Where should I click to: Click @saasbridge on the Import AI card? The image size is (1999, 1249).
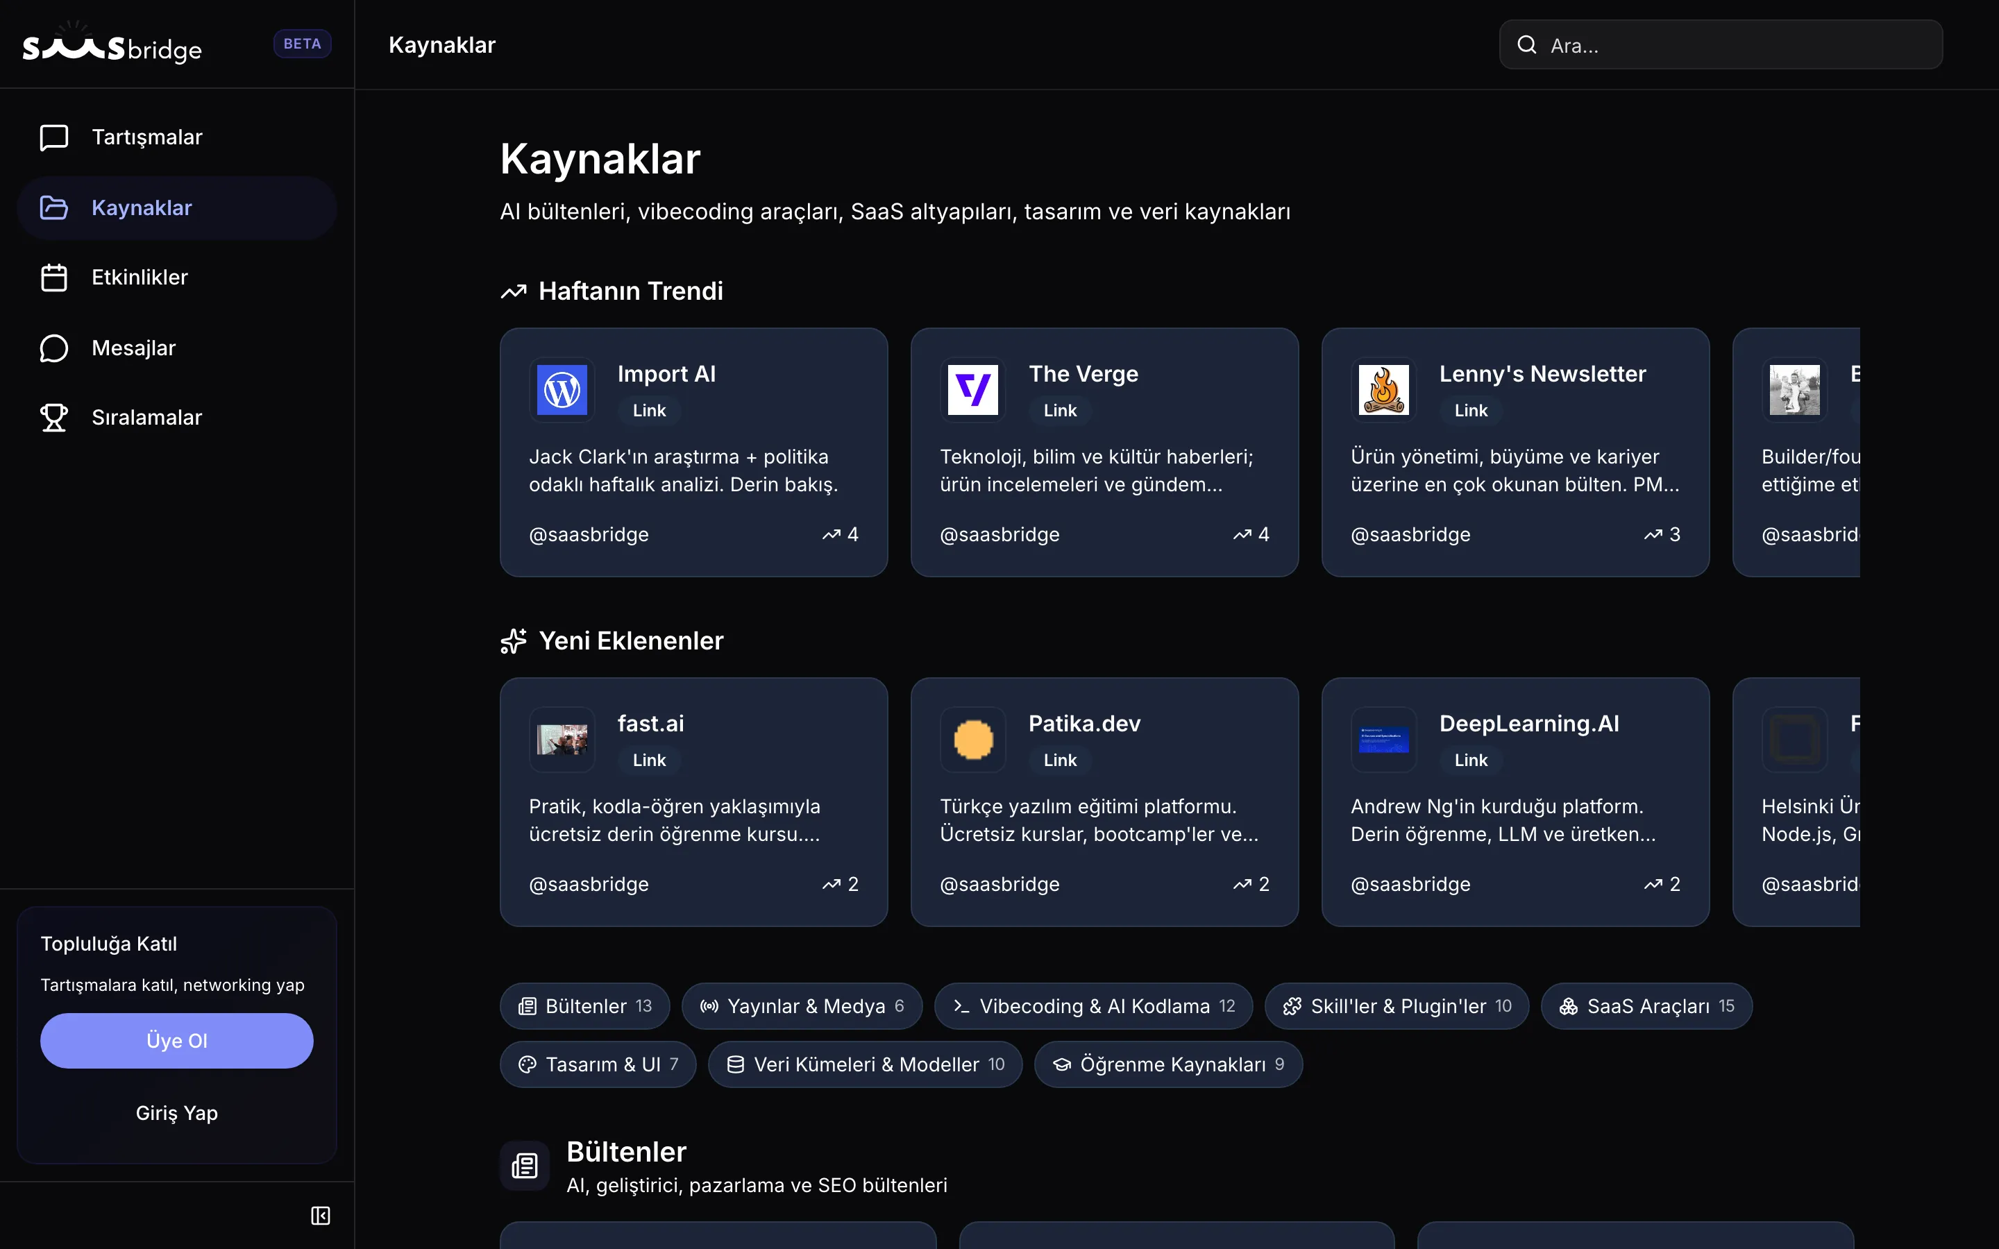[589, 534]
